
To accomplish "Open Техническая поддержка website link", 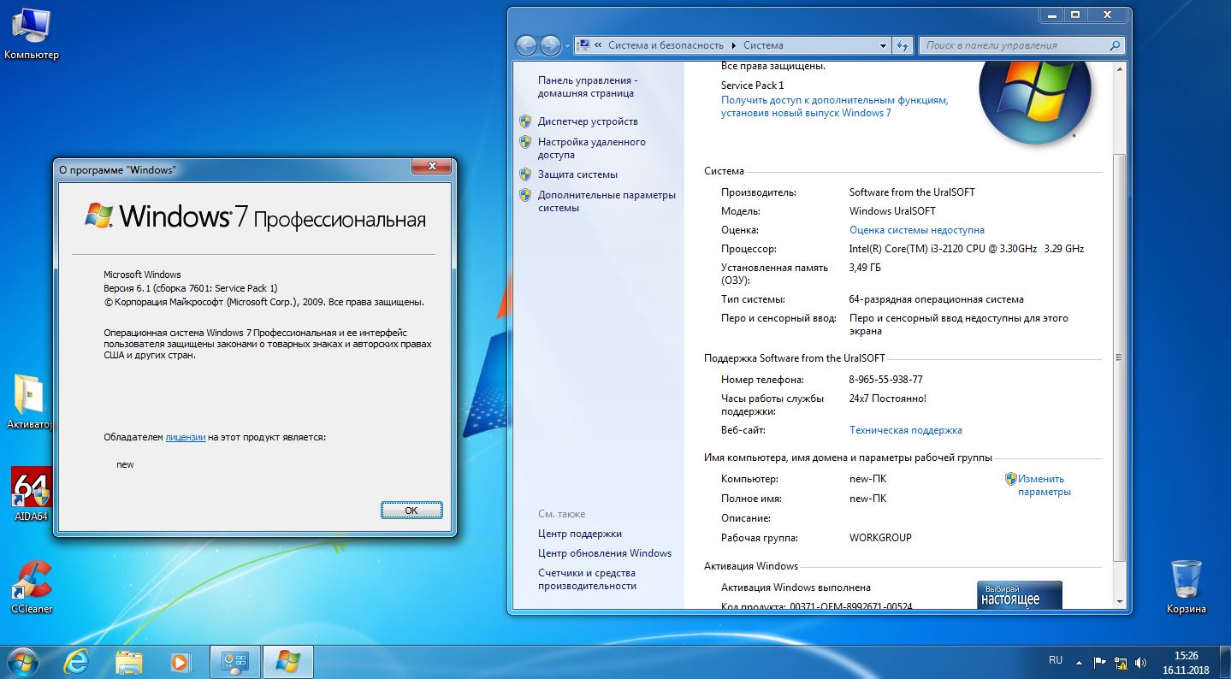I will click(x=906, y=430).
